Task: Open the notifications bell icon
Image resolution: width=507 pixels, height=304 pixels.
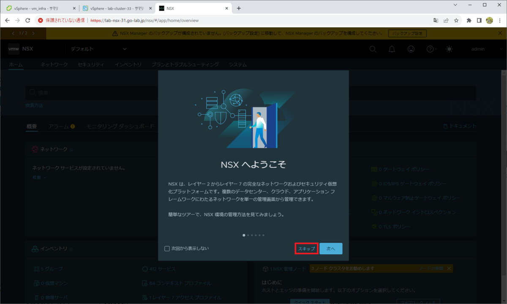Action: tap(392, 49)
